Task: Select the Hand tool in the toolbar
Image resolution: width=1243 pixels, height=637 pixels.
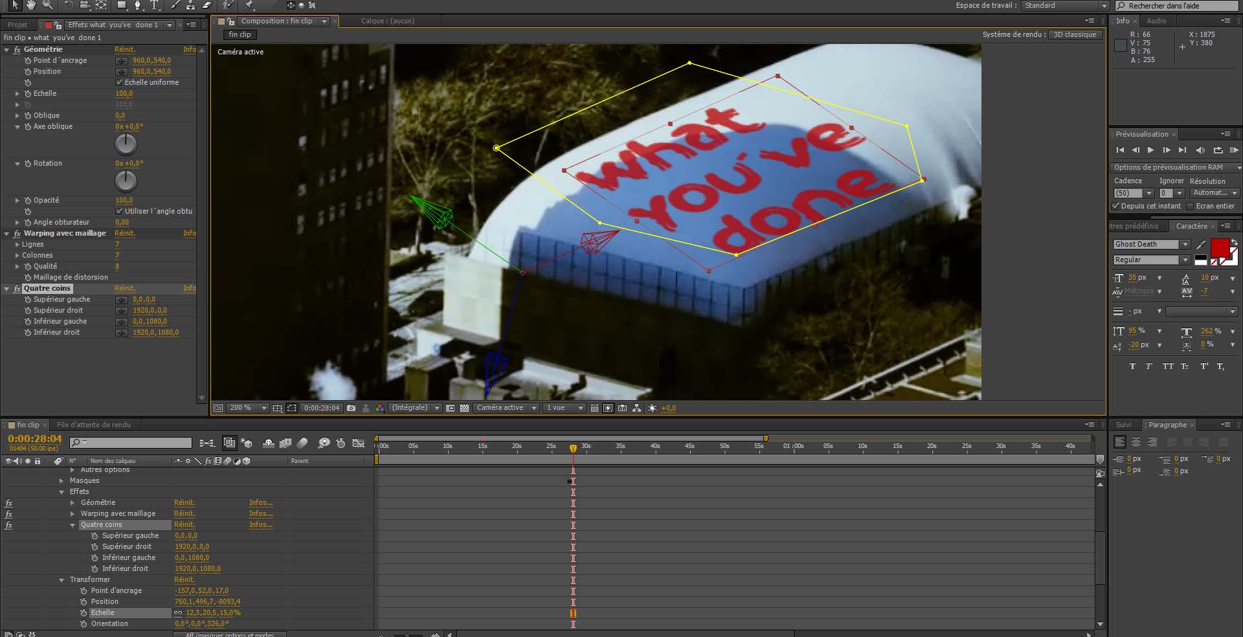Action: coord(31,5)
